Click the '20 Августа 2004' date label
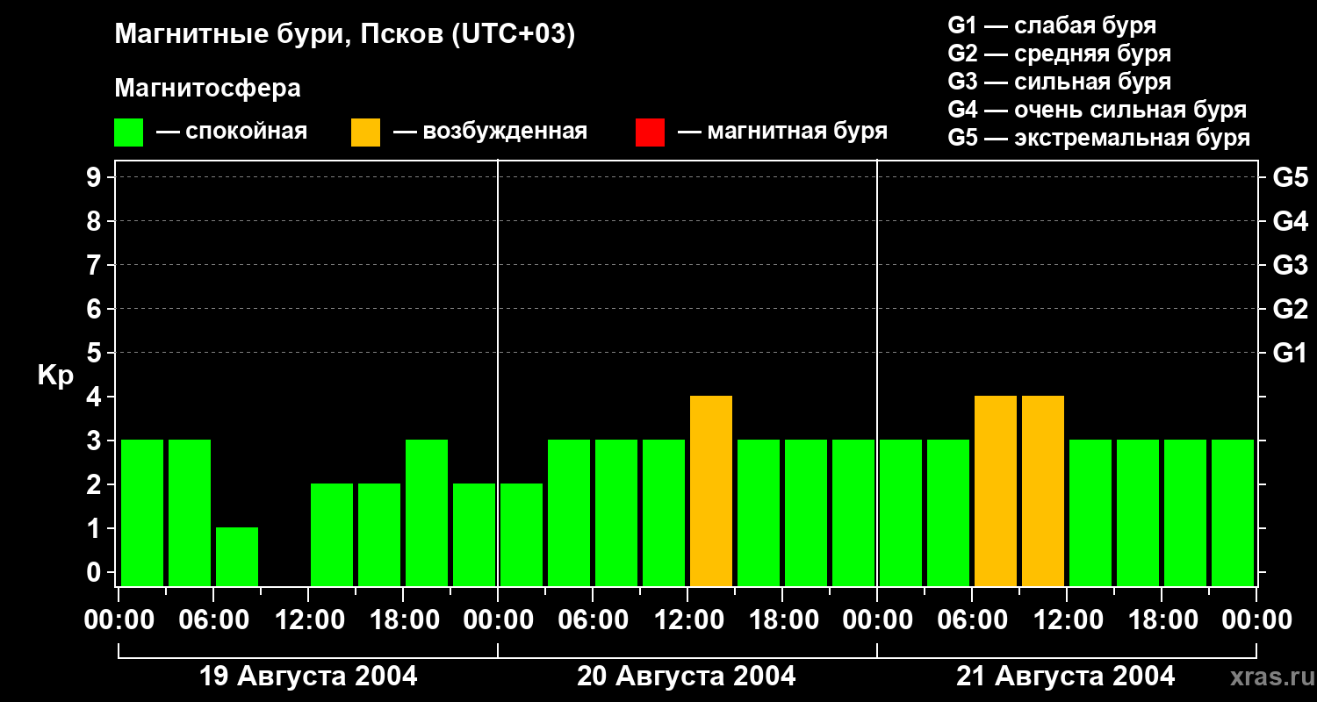The height and width of the screenshot is (702, 1317). pos(687,677)
